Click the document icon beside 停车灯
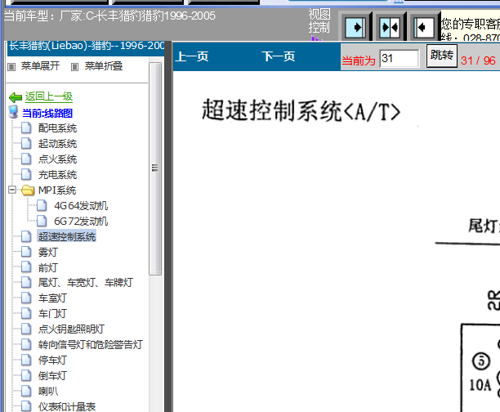Viewport: 500px width, 412px height. pyautogui.click(x=26, y=360)
